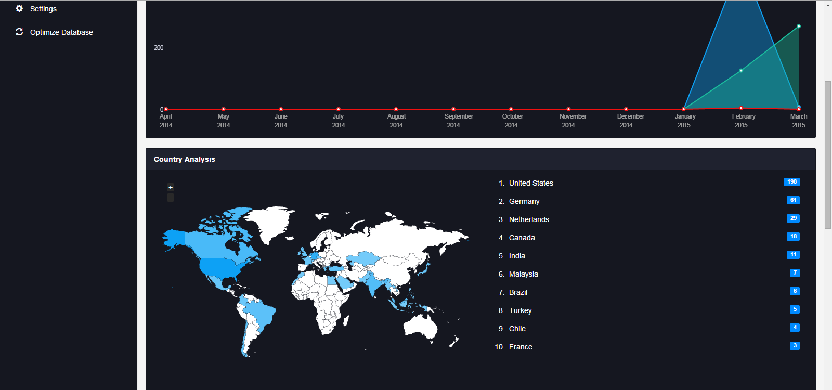
Task: Click the 11 badge for India
Action: click(x=793, y=255)
